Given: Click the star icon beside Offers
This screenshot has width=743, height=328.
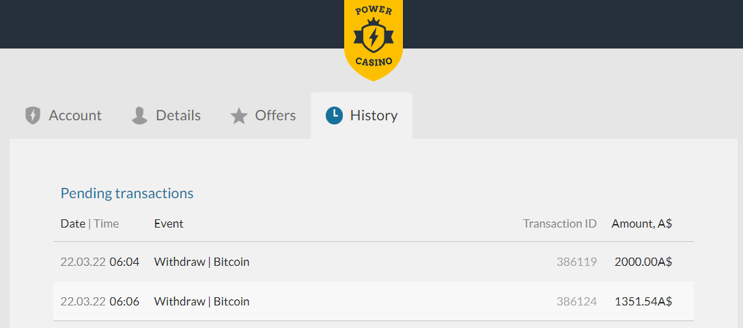Looking at the screenshot, I should coord(238,116).
